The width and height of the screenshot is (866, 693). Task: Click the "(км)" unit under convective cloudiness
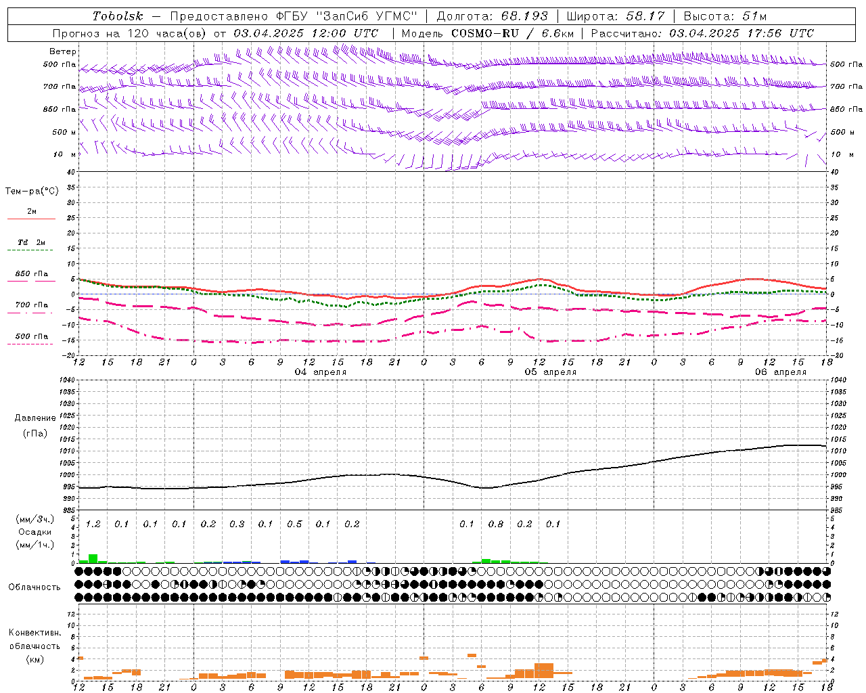point(35,659)
